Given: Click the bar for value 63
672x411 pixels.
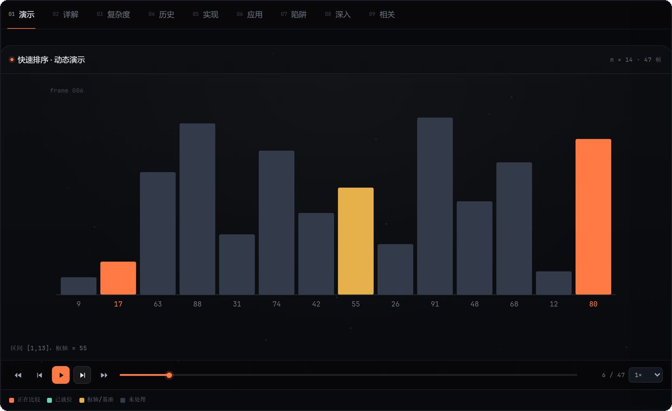Looking at the screenshot, I should (x=158, y=234).
